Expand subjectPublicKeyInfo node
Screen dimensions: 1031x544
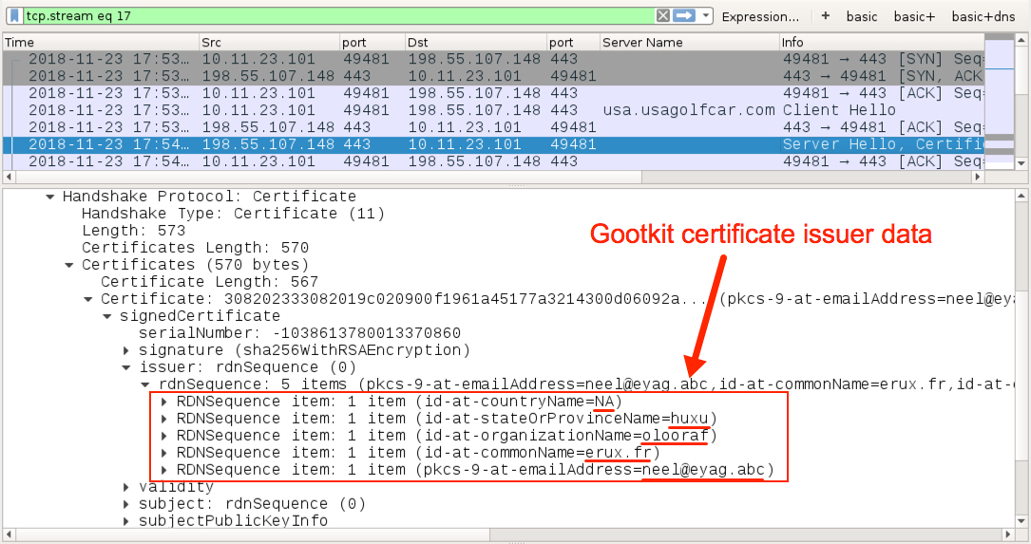(126, 521)
